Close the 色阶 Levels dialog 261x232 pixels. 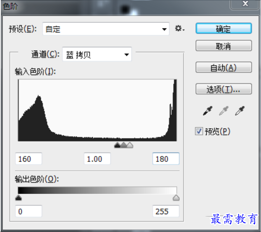tap(245, 4)
